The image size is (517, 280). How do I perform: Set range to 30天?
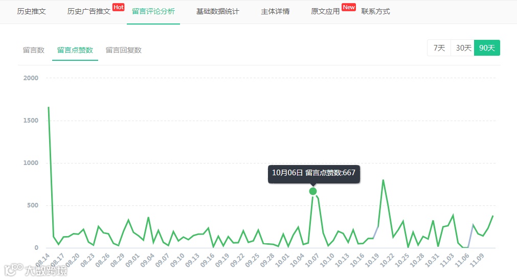(x=463, y=48)
